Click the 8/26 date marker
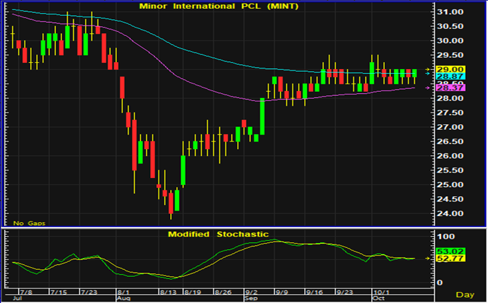 tap(223, 293)
